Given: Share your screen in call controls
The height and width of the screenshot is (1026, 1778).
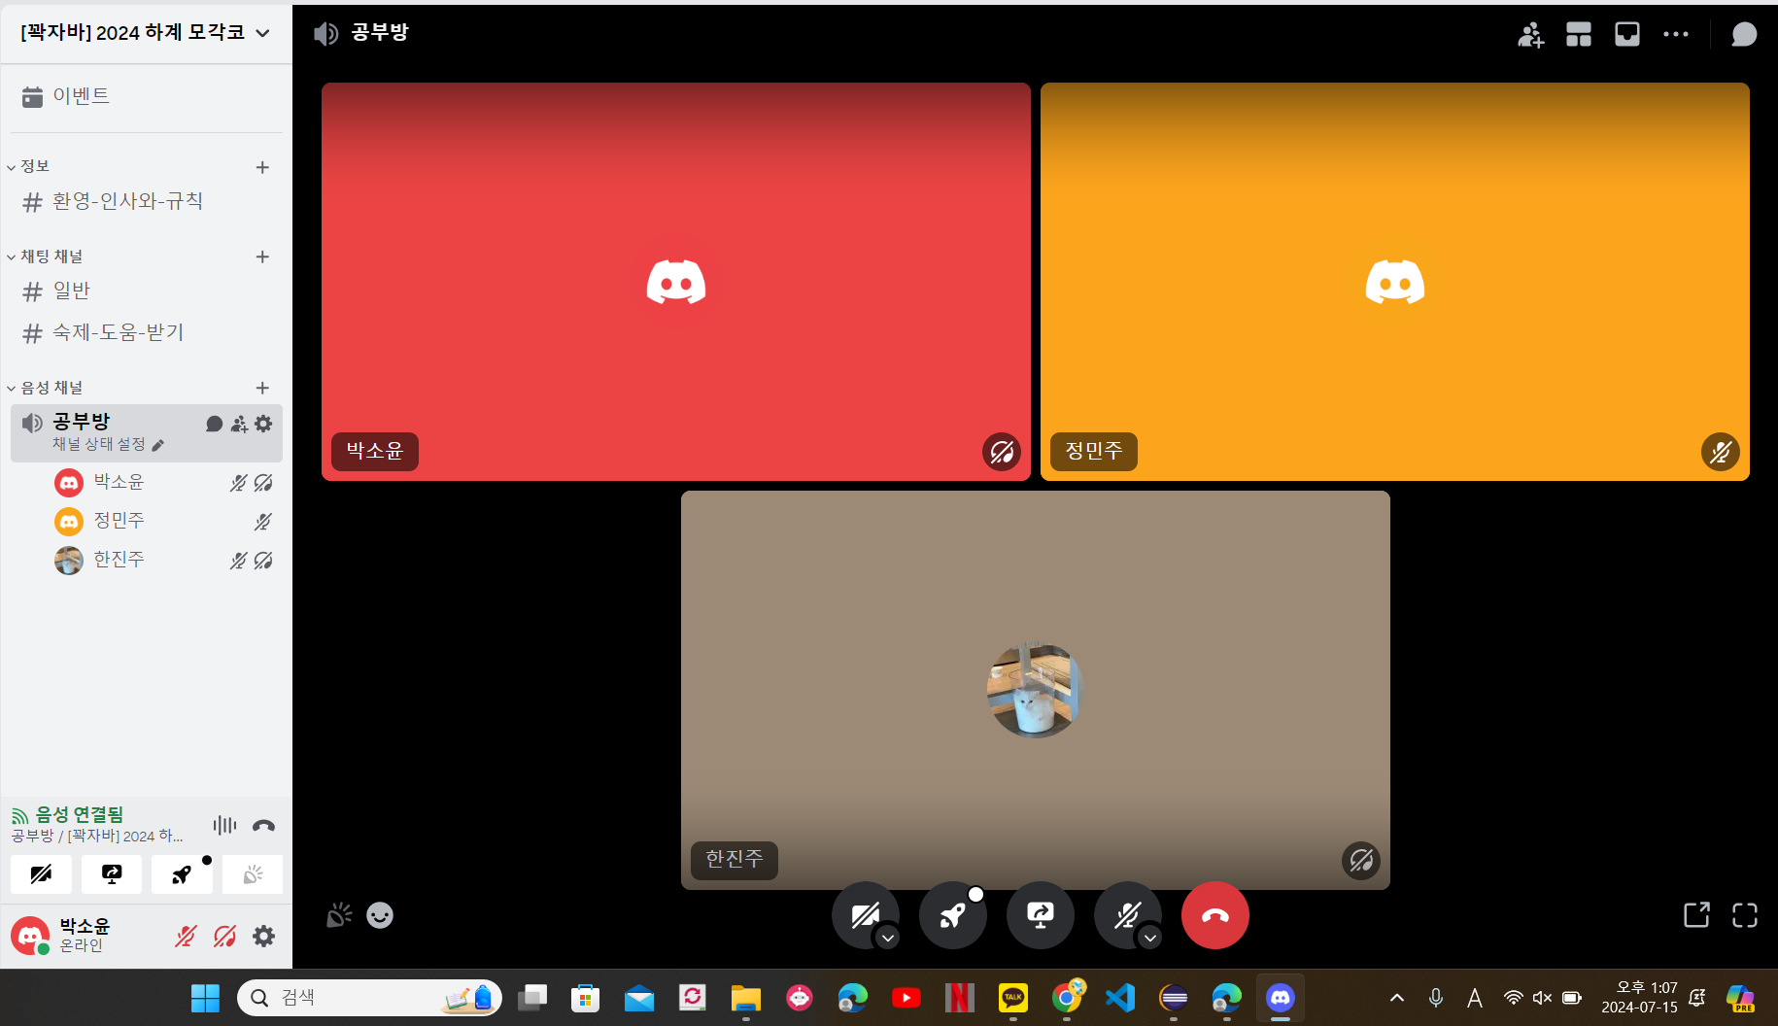Looking at the screenshot, I should pos(1041,915).
